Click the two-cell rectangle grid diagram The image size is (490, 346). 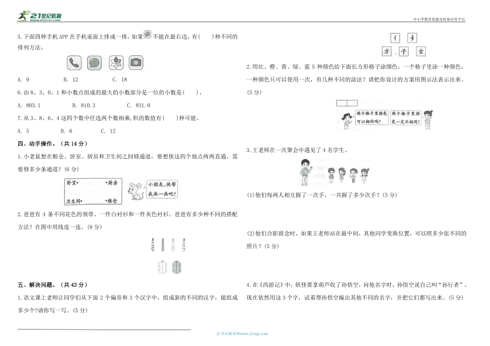click(347, 103)
